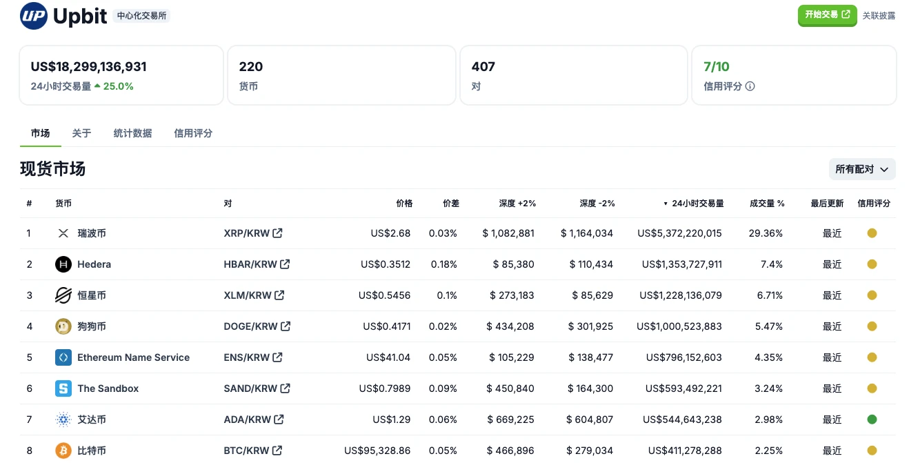Open the 关联披露 link
The image size is (909, 463).
pos(879,16)
